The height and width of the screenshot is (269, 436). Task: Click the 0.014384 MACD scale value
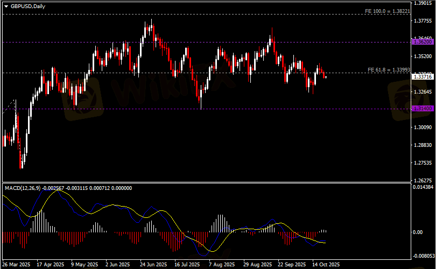point(422,187)
